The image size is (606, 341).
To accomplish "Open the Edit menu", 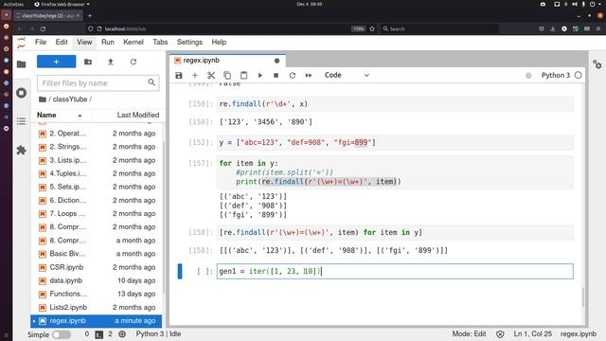I will click(62, 42).
